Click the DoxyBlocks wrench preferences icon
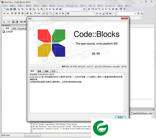 coord(51,13)
